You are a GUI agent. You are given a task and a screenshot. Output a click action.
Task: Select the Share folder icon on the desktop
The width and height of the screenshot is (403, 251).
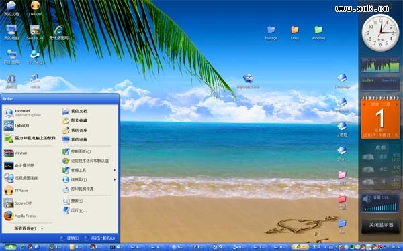[x=342, y=153]
